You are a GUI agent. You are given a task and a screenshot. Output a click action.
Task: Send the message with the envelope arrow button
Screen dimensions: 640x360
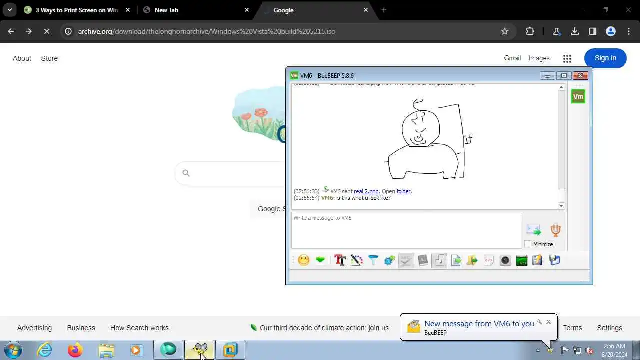533,230
